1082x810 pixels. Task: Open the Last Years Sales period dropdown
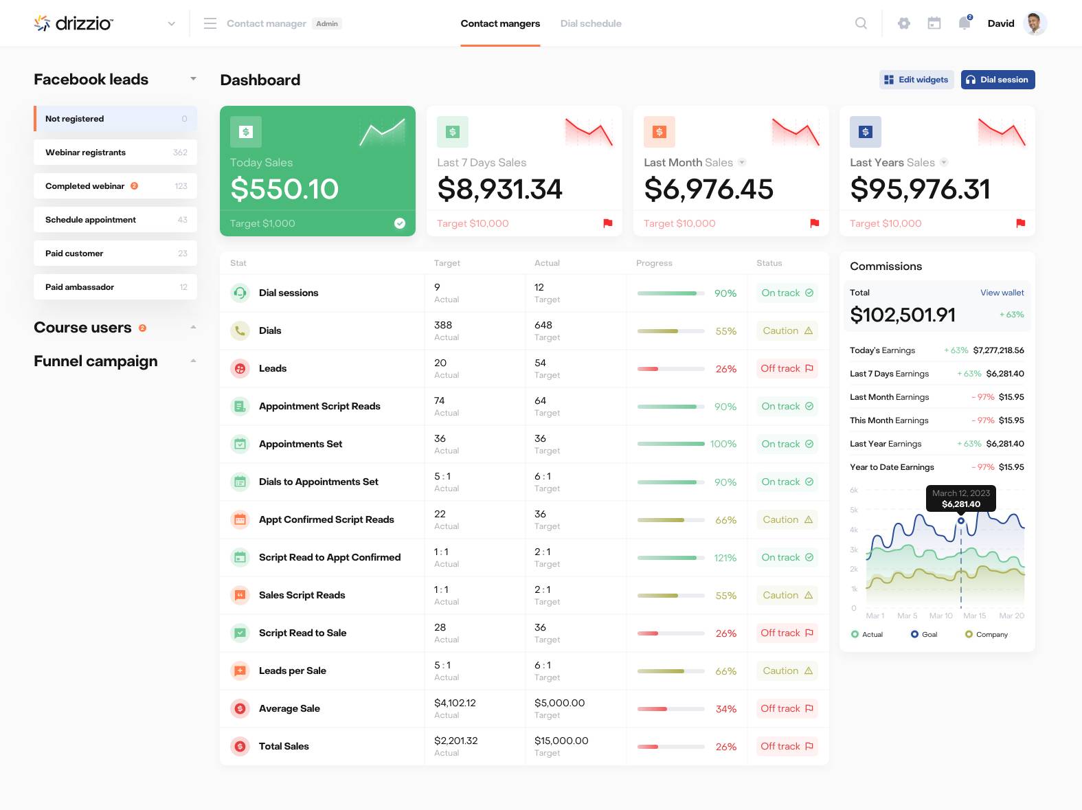[944, 163]
